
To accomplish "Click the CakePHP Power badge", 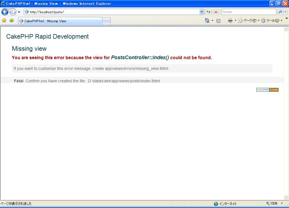I will 267,90.
